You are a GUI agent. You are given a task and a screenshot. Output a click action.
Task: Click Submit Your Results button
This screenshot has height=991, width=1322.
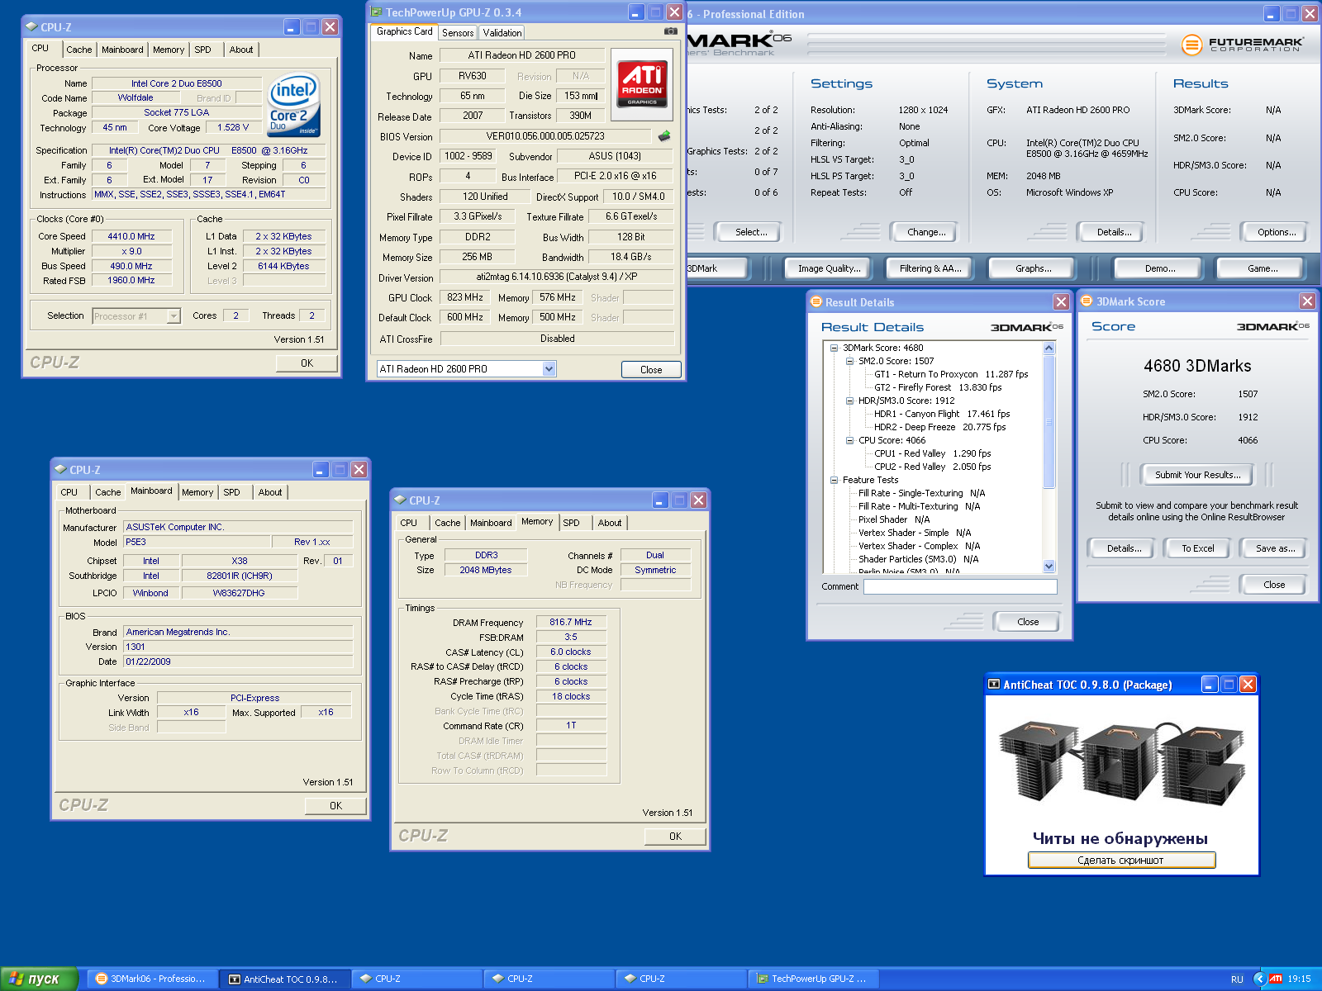[1197, 475]
